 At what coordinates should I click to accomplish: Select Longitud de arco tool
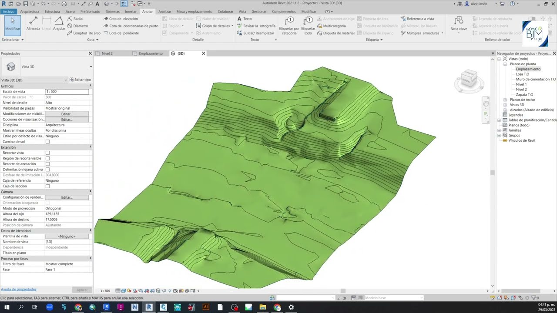84,33
